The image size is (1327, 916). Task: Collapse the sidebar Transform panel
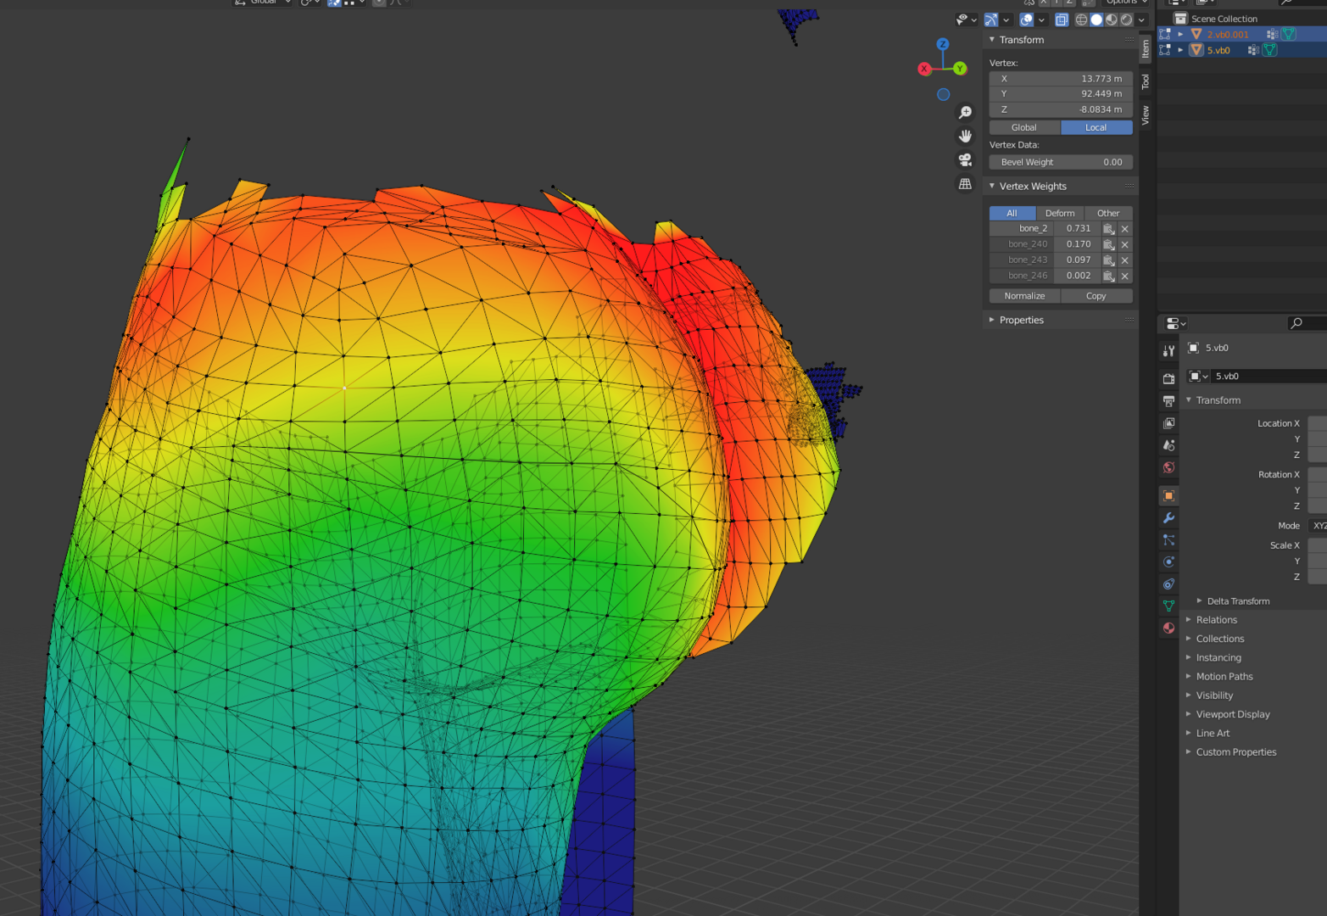coord(992,40)
